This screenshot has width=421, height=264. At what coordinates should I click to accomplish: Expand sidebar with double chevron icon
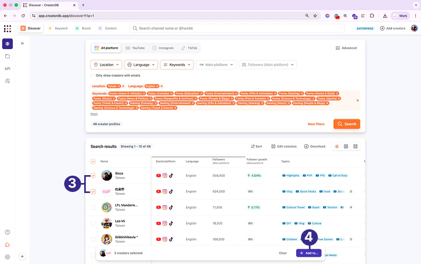(x=22, y=44)
